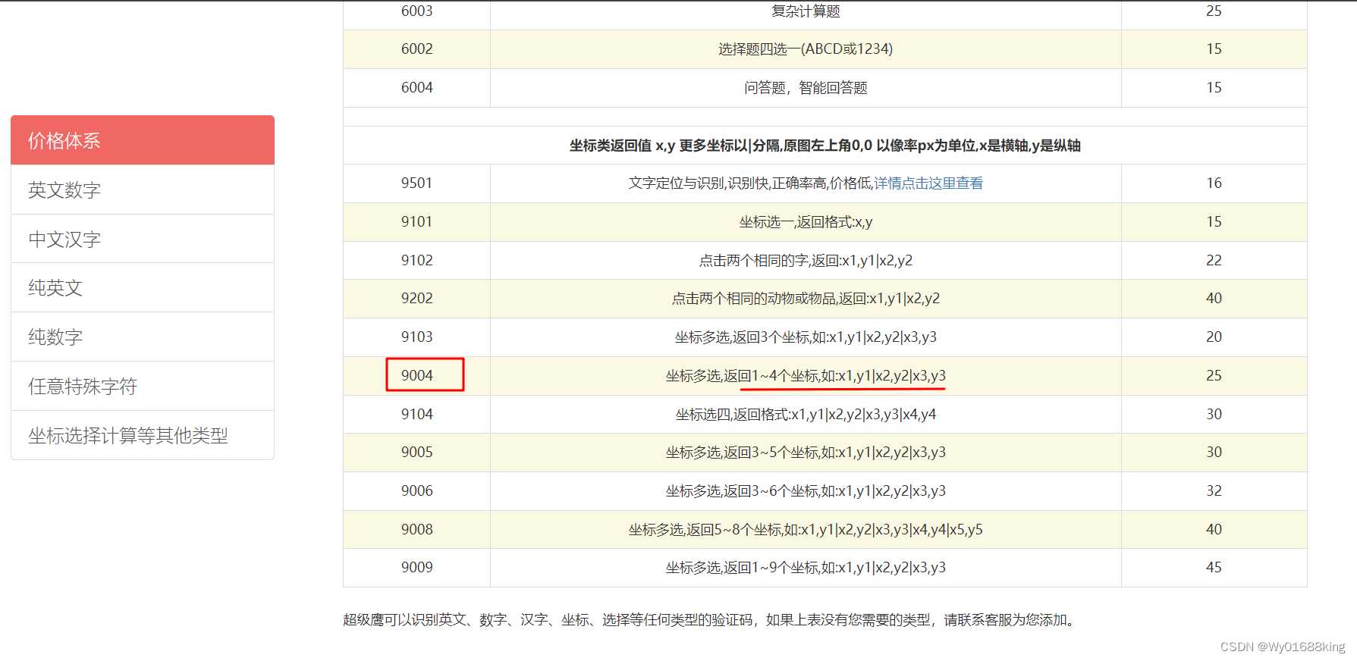Click the 9202 code cell
The height and width of the screenshot is (661, 1357).
pyautogui.click(x=417, y=299)
